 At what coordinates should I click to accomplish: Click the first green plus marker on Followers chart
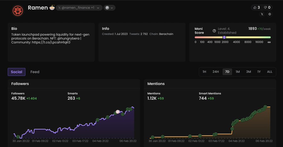click(18, 137)
